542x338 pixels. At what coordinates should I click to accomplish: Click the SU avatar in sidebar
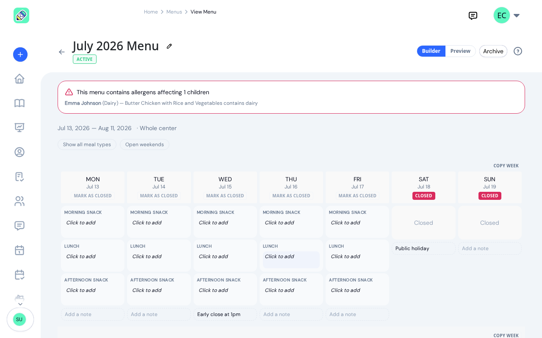pos(19,319)
